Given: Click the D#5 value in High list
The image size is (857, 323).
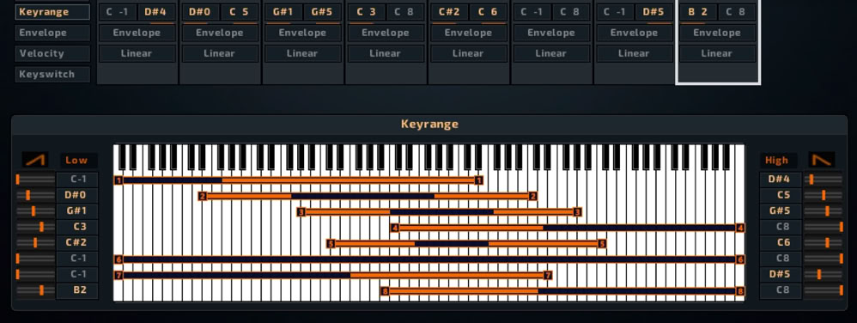Looking at the screenshot, I should [x=781, y=274].
